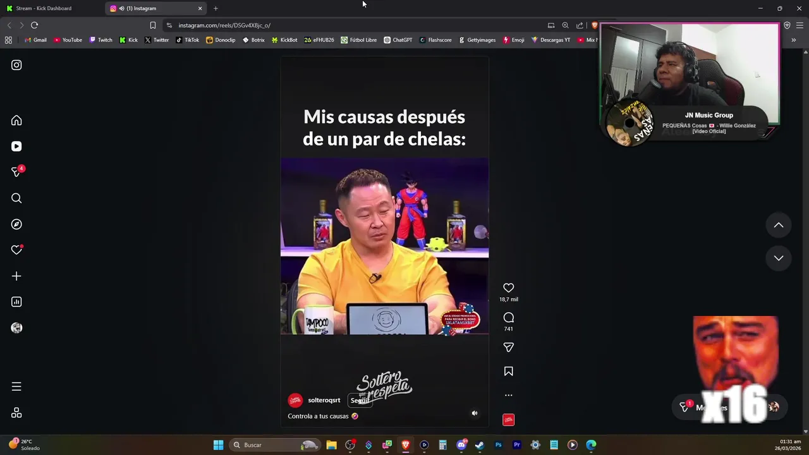Open Instagram dashboard insights icon

(x=16, y=302)
